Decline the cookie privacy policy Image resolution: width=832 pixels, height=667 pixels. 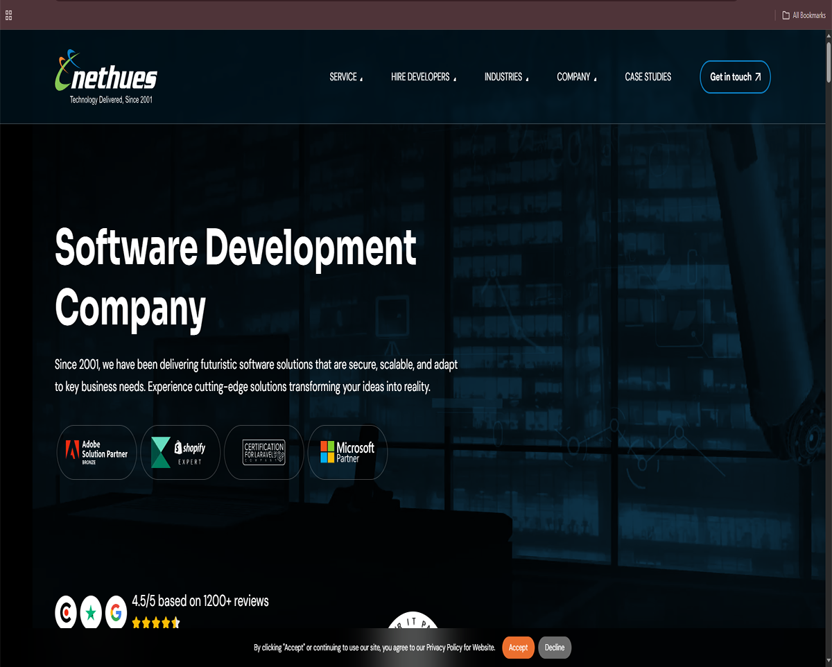pyautogui.click(x=555, y=648)
